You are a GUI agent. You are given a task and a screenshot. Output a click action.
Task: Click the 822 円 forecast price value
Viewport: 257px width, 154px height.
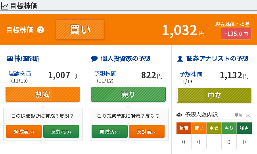pos(152,75)
